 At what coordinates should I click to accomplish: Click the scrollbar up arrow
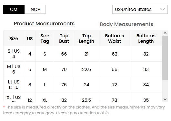(x=165, y=33)
